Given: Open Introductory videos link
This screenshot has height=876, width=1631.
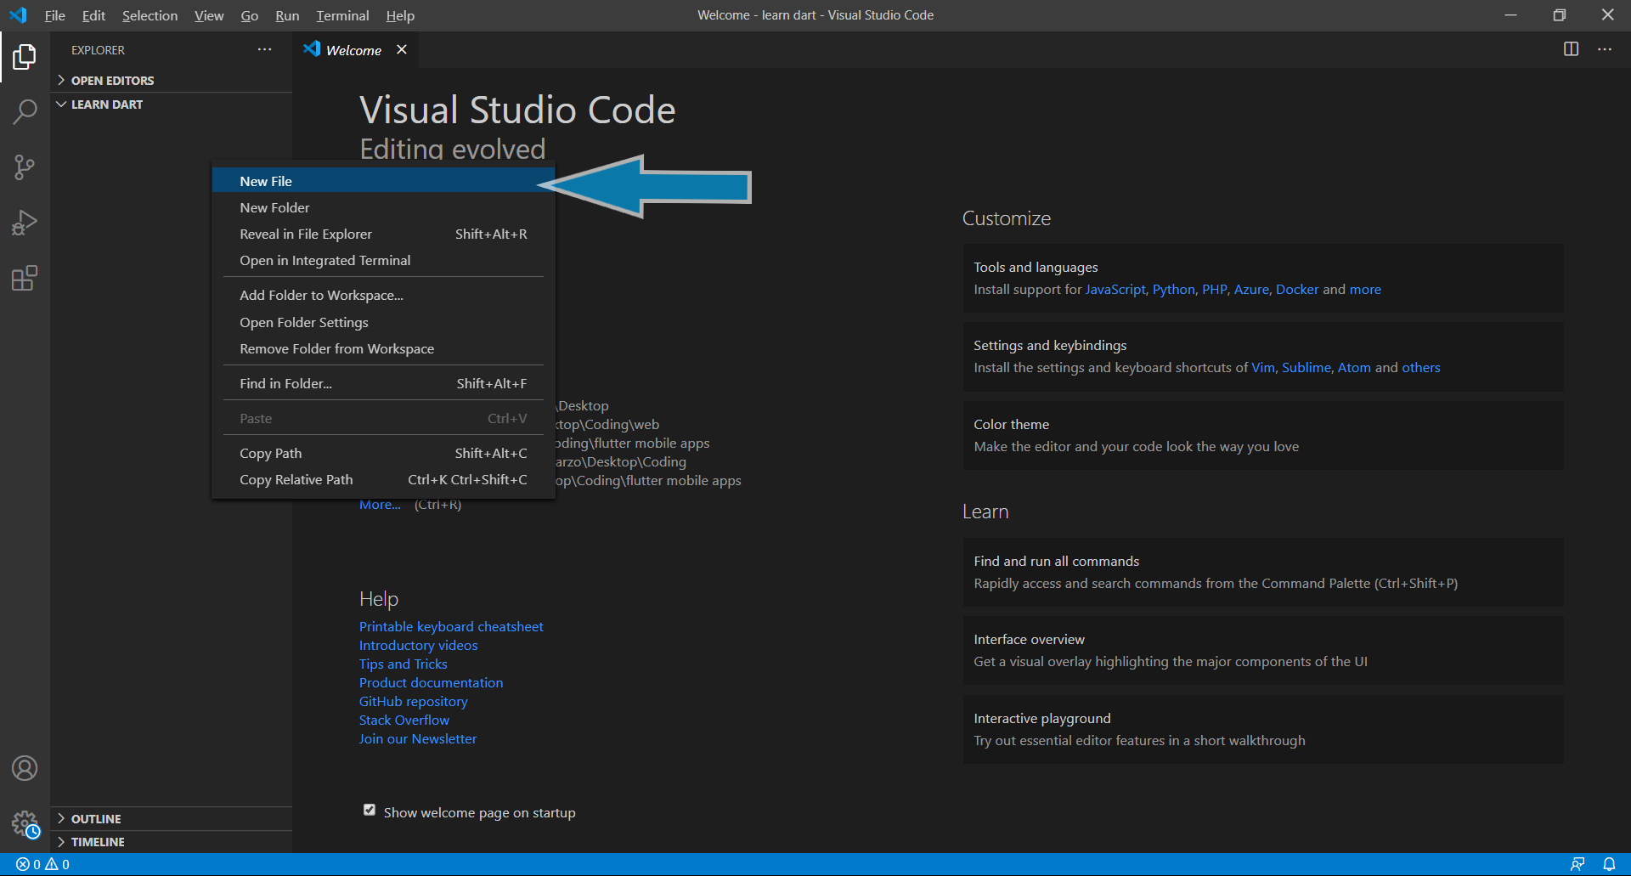Looking at the screenshot, I should 418,645.
